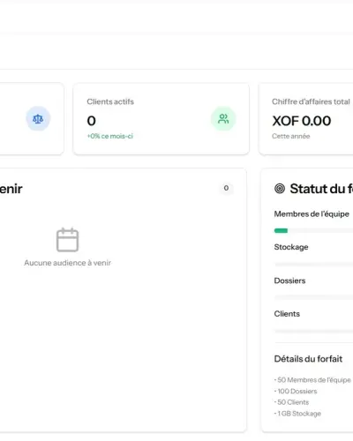
Task: Click the 0 badge in hearings card
Action: point(226,188)
